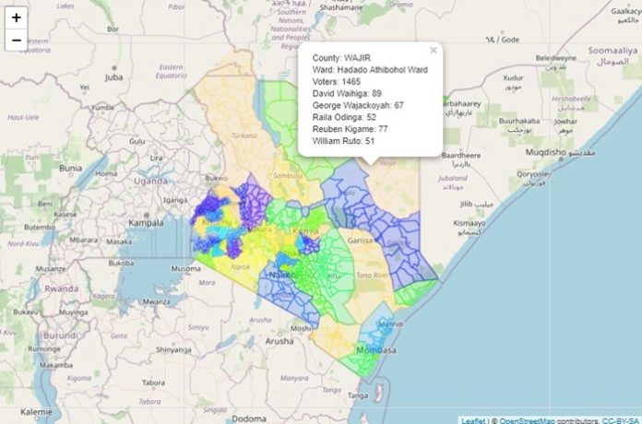Click the Narok region on map
Screen dimensions: 642x424
(x=238, y=267)
